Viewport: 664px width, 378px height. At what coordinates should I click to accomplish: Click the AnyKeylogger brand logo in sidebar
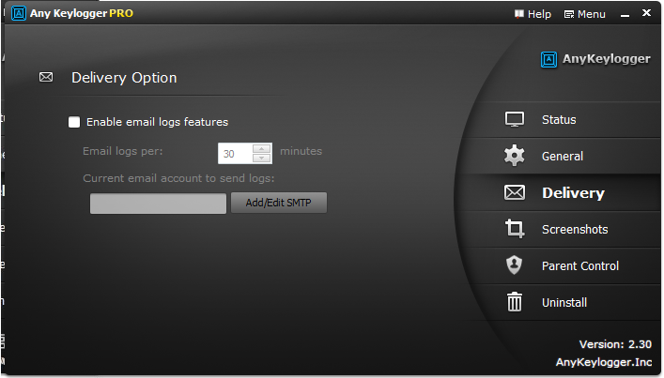pos(548,59)
